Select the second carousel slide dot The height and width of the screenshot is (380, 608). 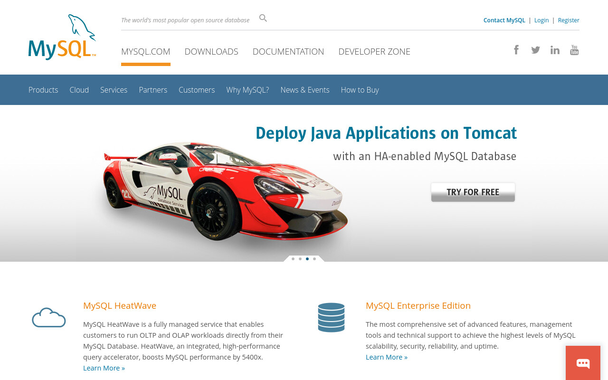(x=300, y=259)
